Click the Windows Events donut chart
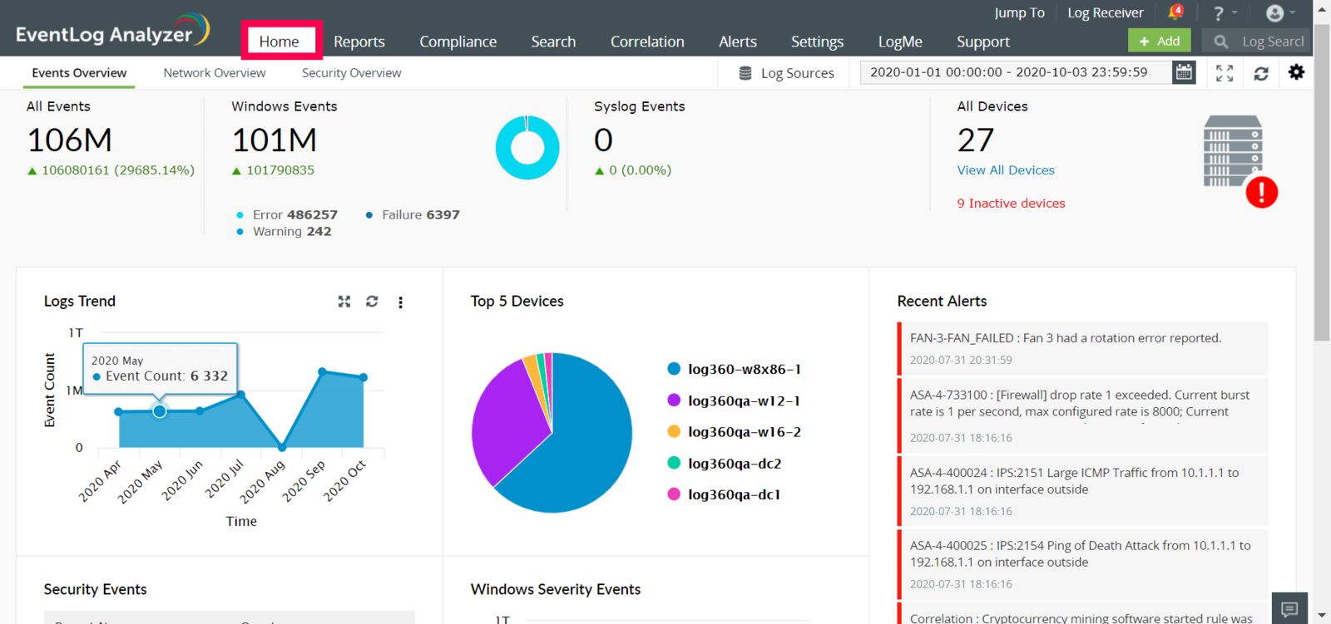1331x624 pixels. tap(527, 147)
